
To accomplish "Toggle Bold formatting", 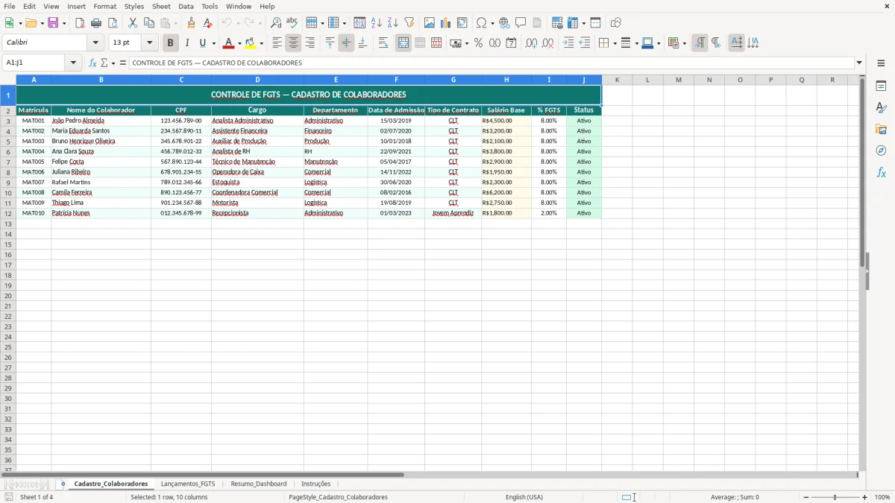I will pos(171,43).
